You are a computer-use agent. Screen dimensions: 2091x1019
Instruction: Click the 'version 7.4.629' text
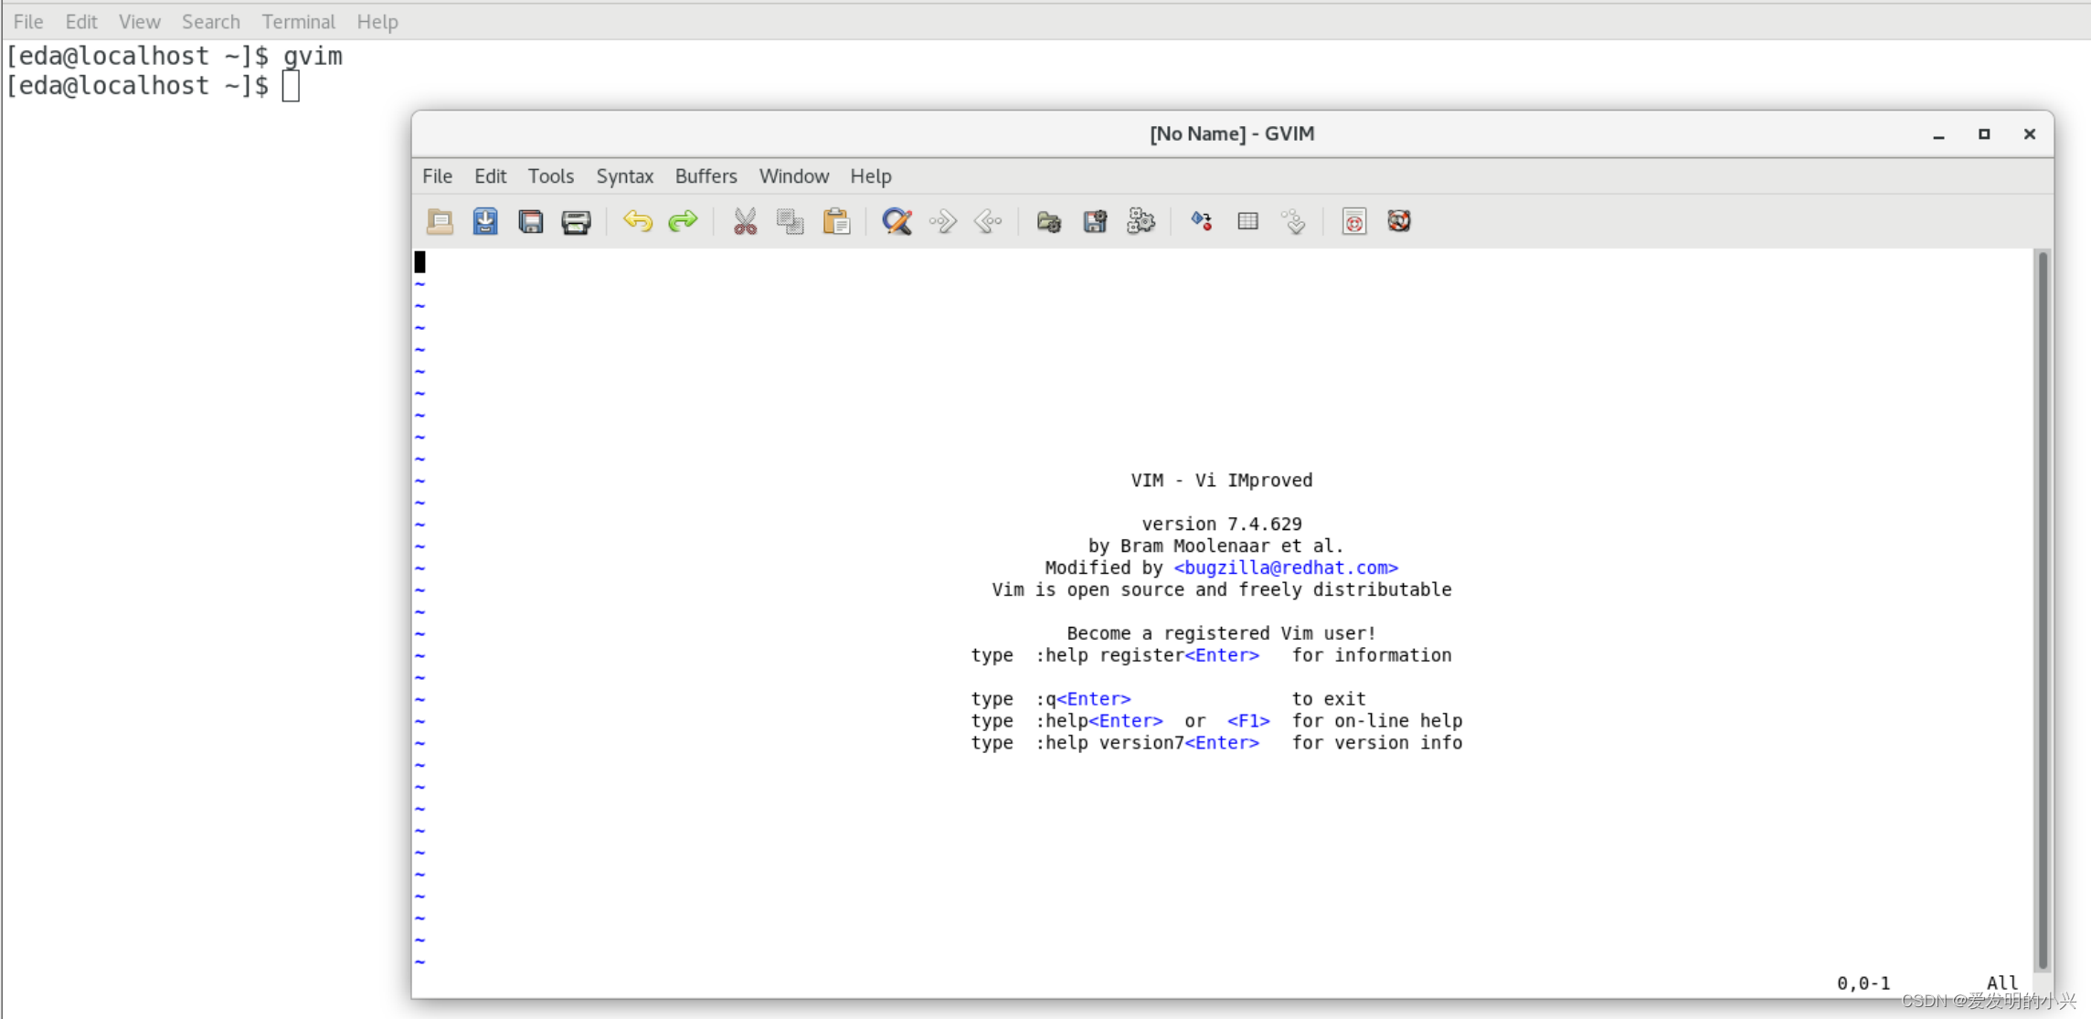point(1222,524)
